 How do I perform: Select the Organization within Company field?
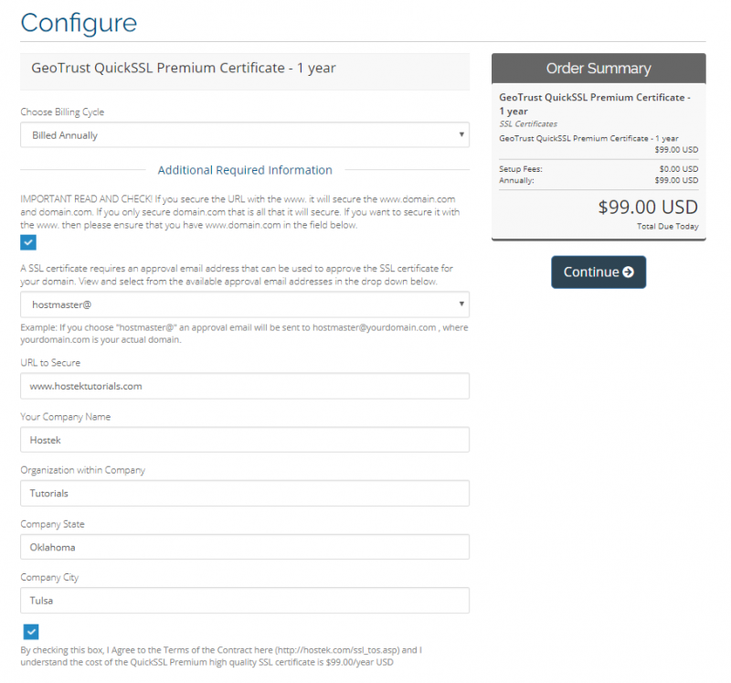click(x=244, y=494)
